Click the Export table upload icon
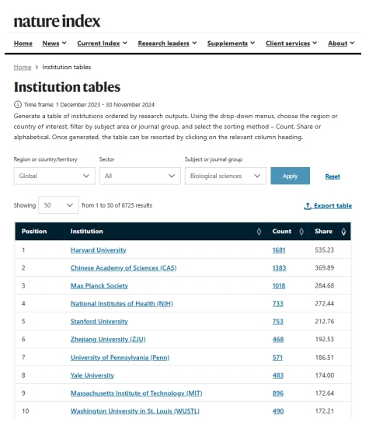This screenshot has height=433, width=376. click(308, 206)
